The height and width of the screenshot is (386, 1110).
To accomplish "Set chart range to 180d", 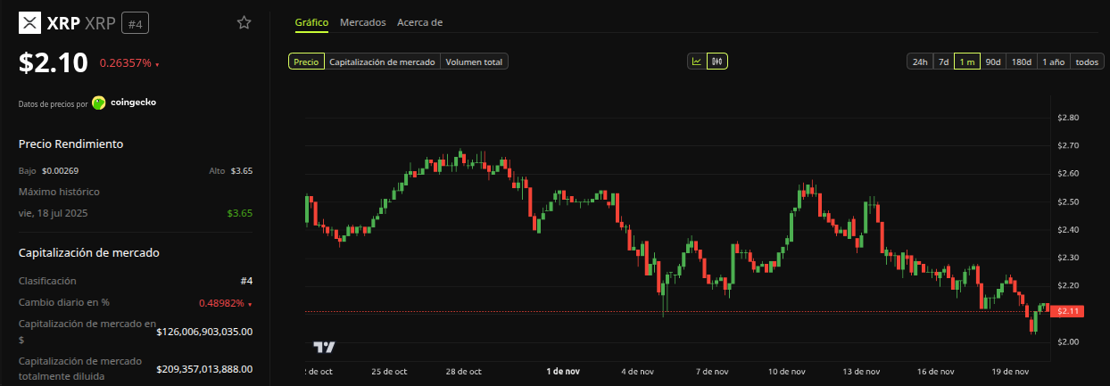I will (1022, 62).
